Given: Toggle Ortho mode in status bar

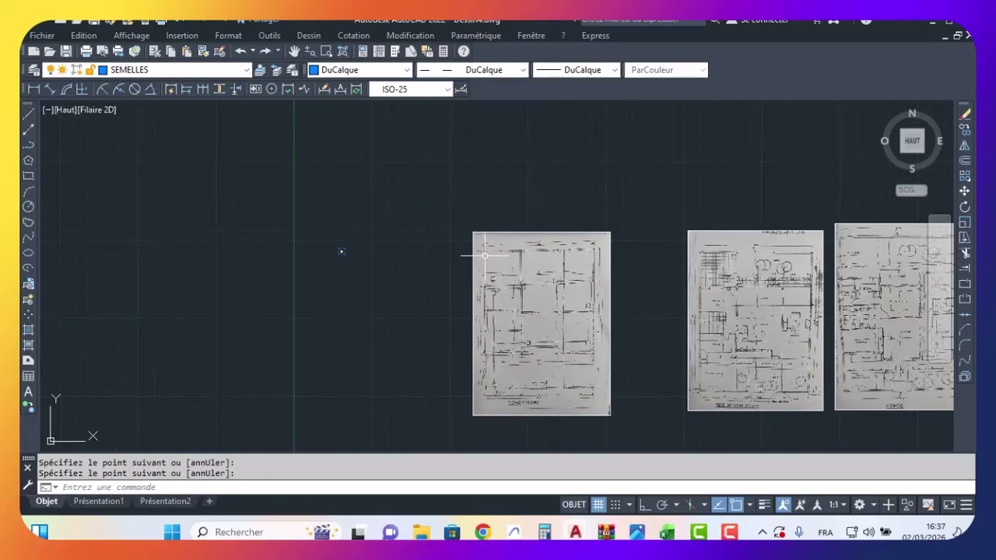Looking at the screenshot, I should (x=644, y=505).
